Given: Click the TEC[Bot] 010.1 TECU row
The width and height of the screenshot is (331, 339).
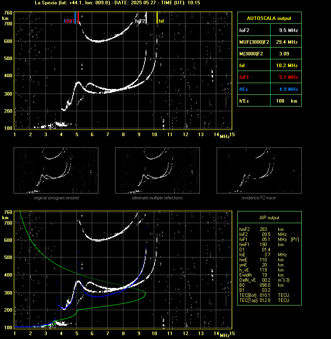Looking at the screenshot, I should [264, 295].
